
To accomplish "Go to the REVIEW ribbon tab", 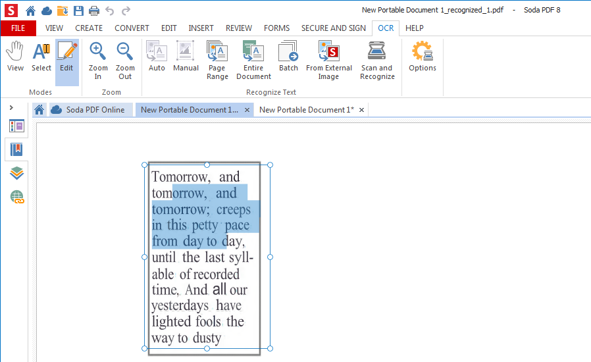I will tap(239, 28).
